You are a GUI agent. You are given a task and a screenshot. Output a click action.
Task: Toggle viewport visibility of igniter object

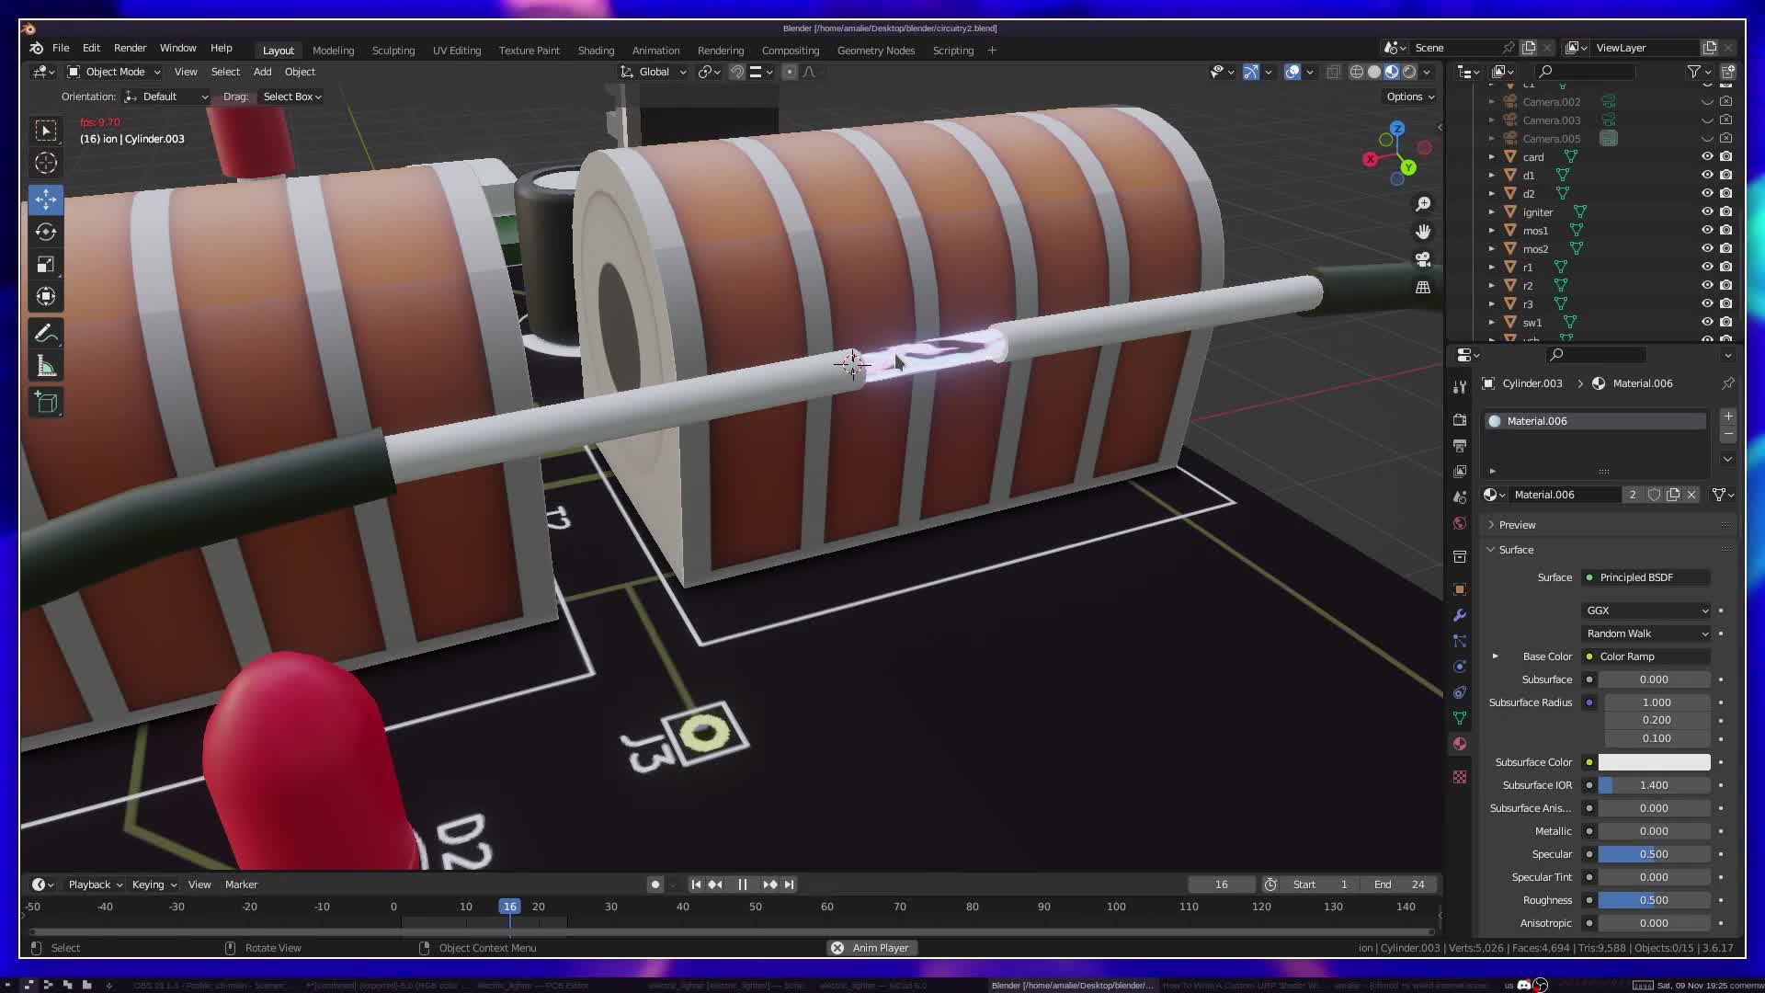(1707, 211)
